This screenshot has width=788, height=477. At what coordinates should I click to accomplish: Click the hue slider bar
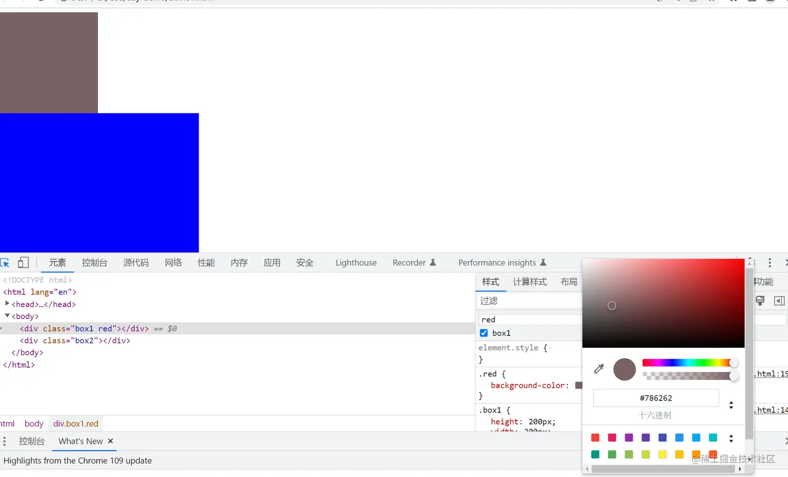click(688, 363)
